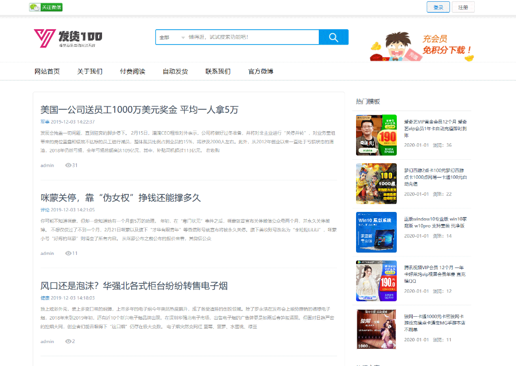Screen dimensions: 516x366
Task: Click the 热门模板 sidebar heading
Action: pos(368,101)
